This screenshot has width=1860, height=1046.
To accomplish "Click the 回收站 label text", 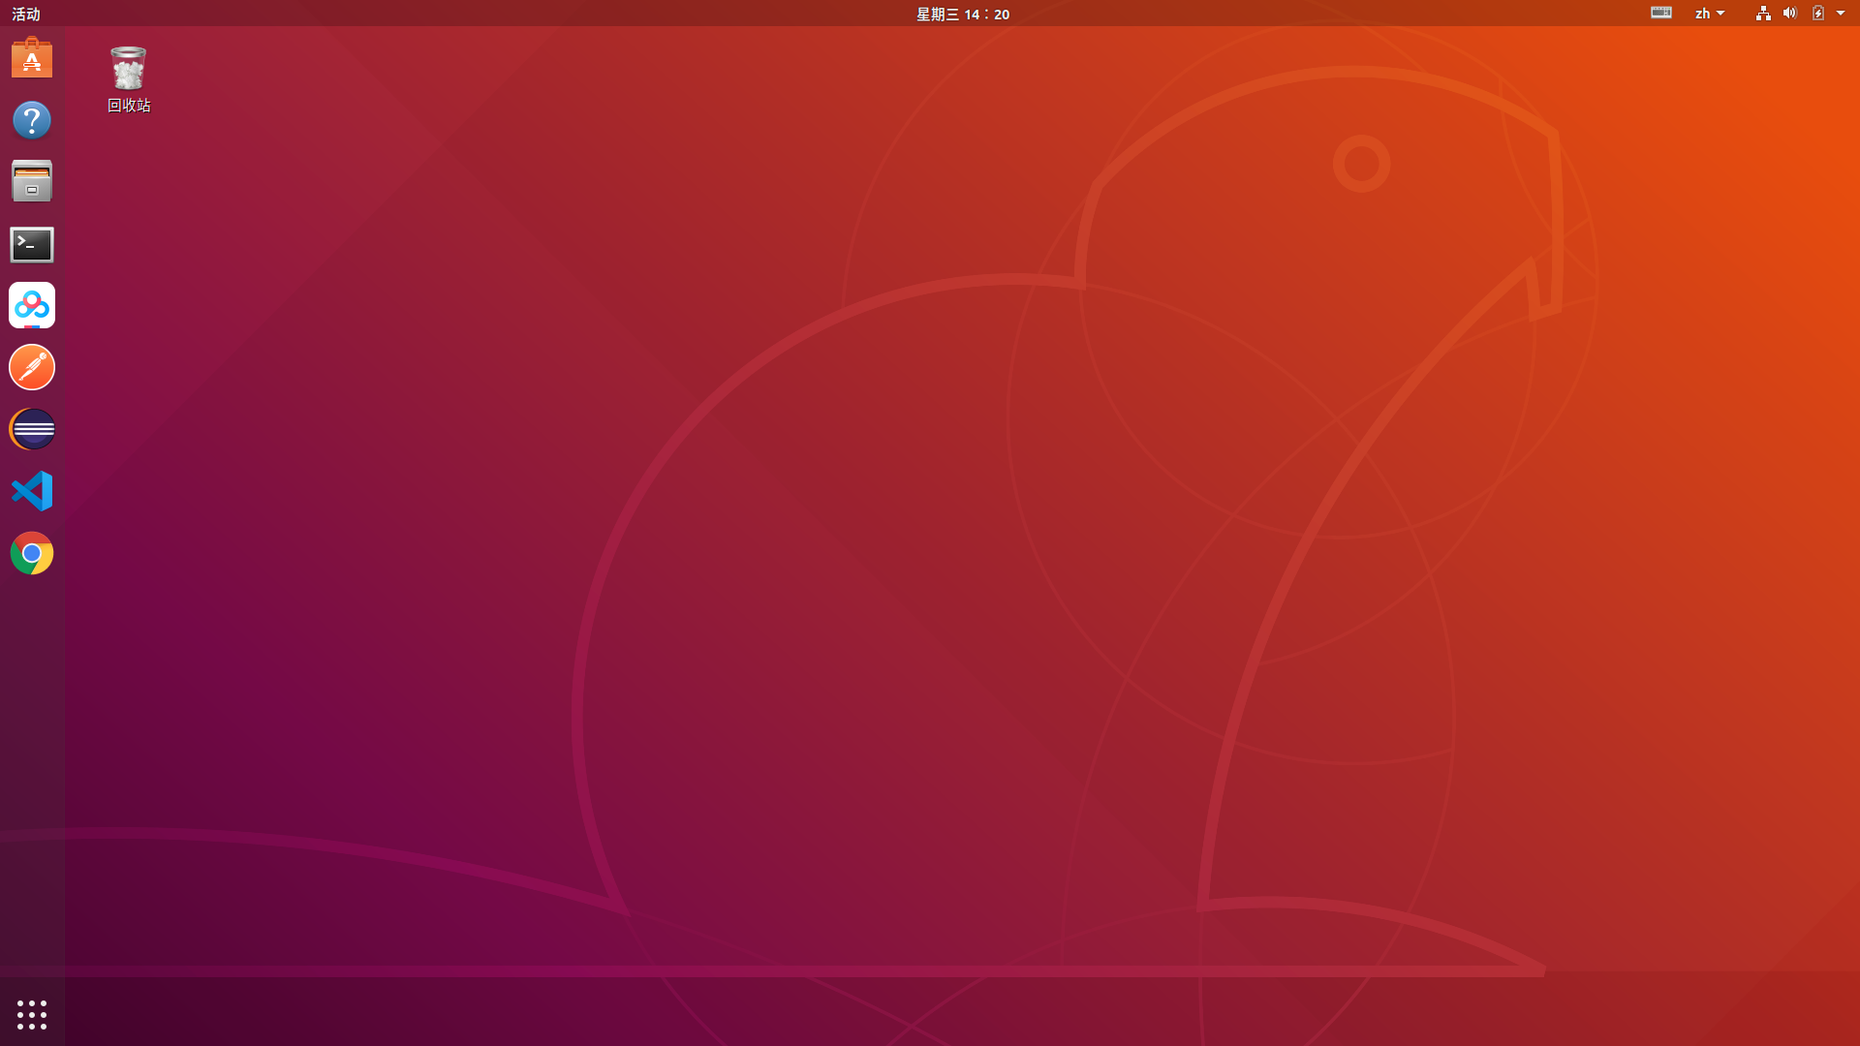I will coord(129,106).
